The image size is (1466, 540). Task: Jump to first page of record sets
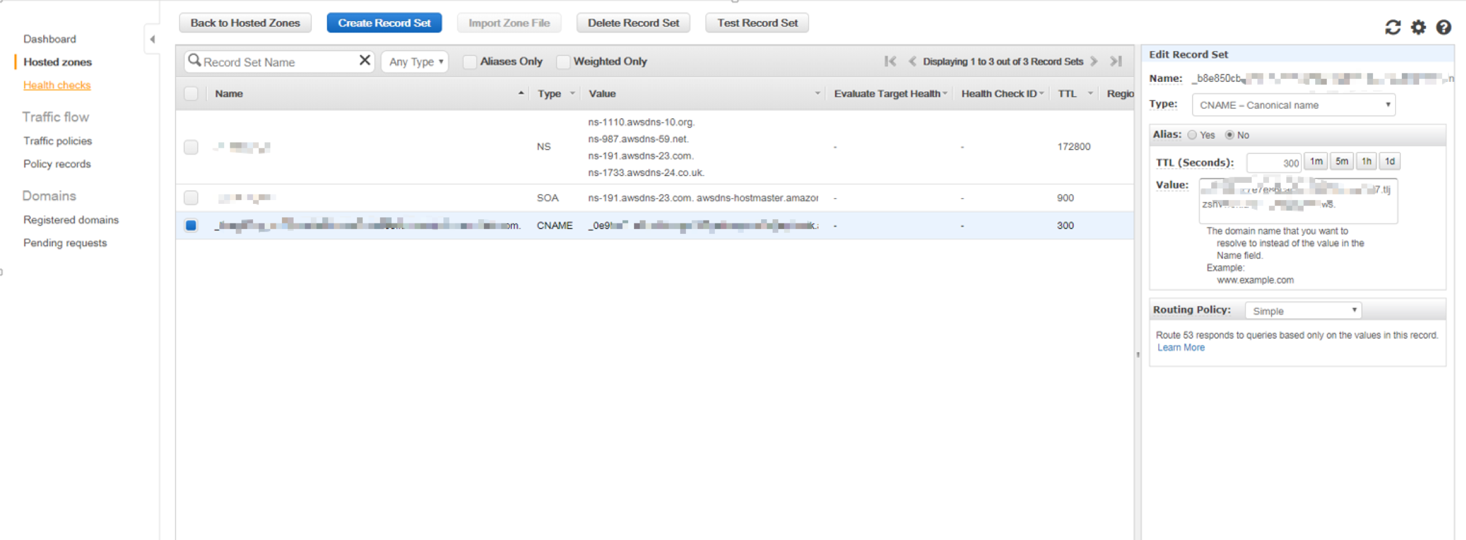890,61
